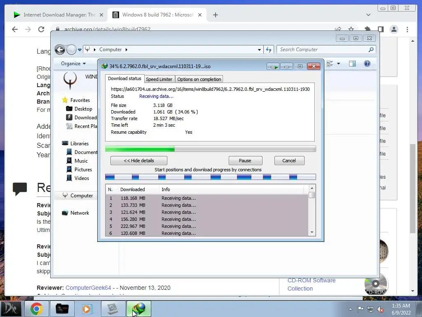Image resolution: width=422 pixels, height=317 pixels.
Task: Click scroll up arrow in connections list
Action: click(312, 188)
